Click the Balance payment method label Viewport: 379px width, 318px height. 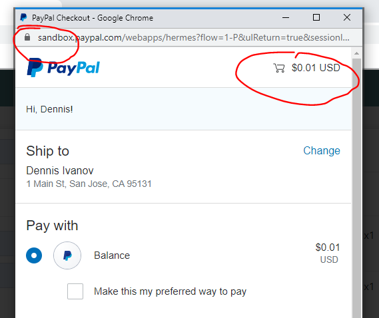click(x=112, y=255)
